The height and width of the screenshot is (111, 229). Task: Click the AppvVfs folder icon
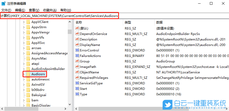[x=28, y=38]
